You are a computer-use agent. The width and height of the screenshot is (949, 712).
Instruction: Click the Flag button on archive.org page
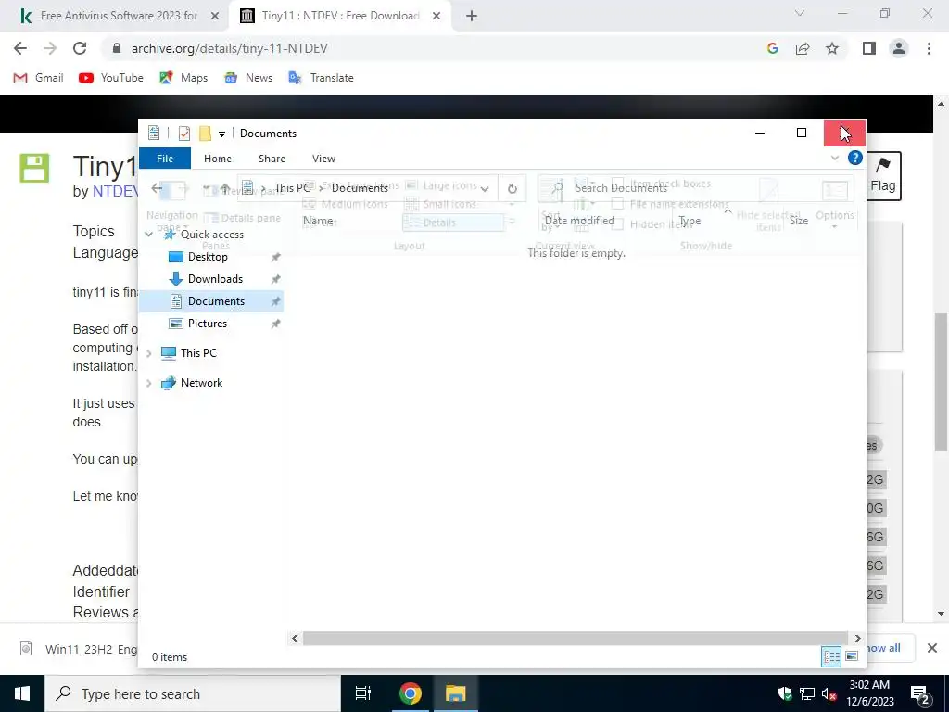[883, 175]
